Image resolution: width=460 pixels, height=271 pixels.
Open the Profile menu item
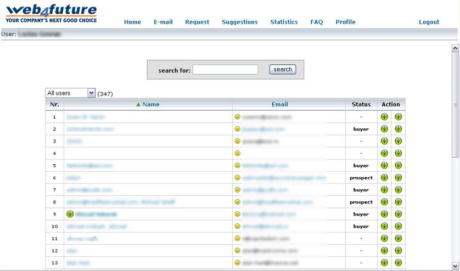pos(345,22)
